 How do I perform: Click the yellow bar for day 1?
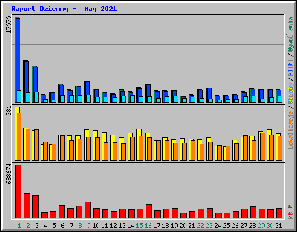(17, 133)
